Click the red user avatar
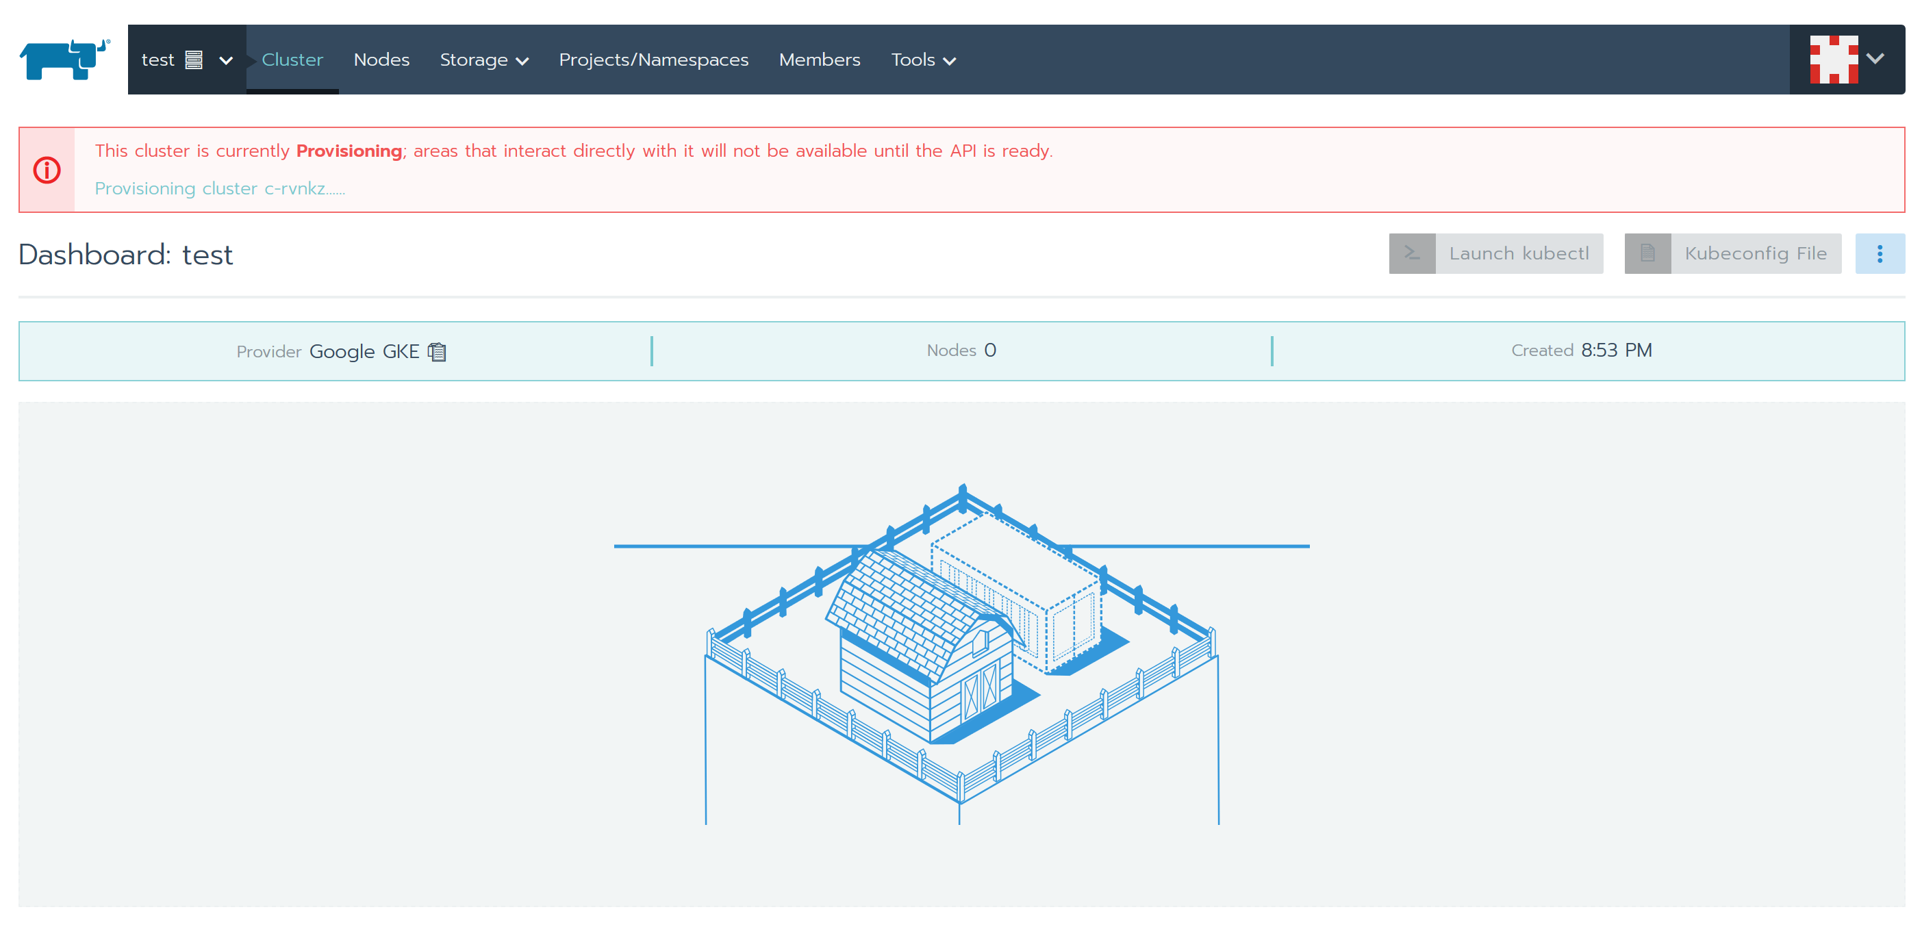The image size is (1922, 929). click(x=1833, y=60)
